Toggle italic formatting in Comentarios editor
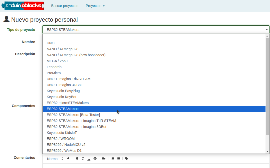This screenshot has width=270, height=168. pos(83,159)
